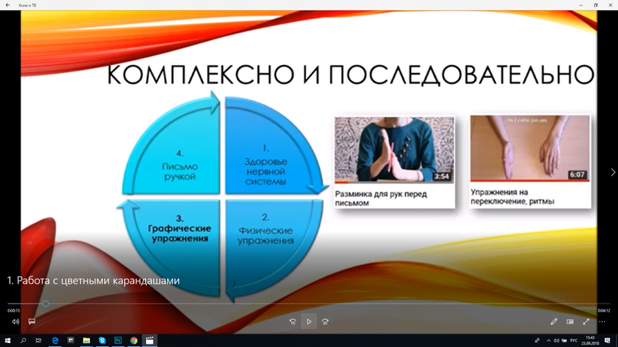Screen dimensions: 618x347
Task: Open the three-dot more options menu
Action: (602, 321)
